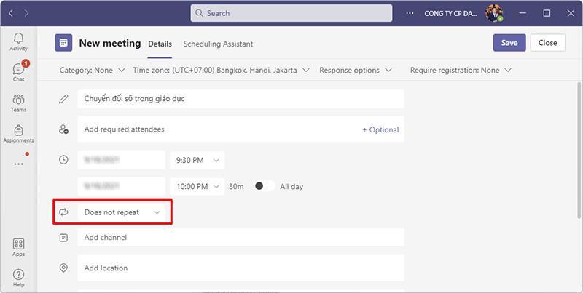This screenshot has height=293, width=583.
Task: Click the user profile avatar
Action: tap(495, 13)
